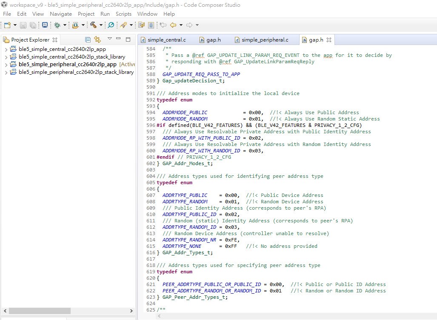Click the Debug bug icon
437x320 pixels.
tap(57, 25)
